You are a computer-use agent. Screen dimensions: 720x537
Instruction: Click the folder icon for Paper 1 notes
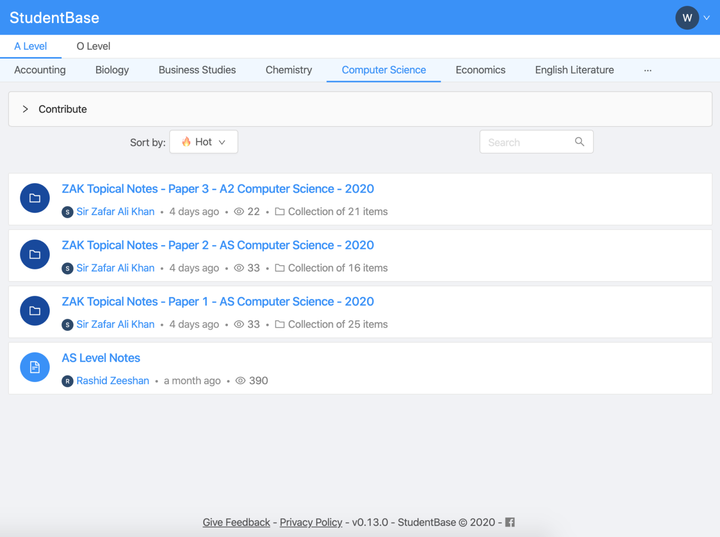[35, 311]
